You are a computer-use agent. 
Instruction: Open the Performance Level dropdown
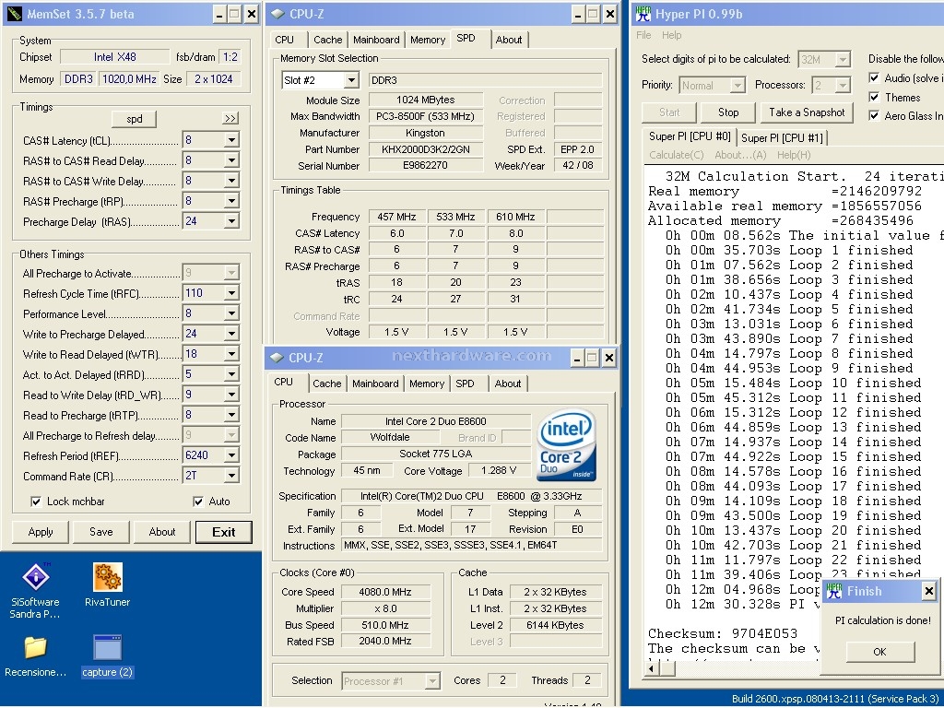[231, 313]
